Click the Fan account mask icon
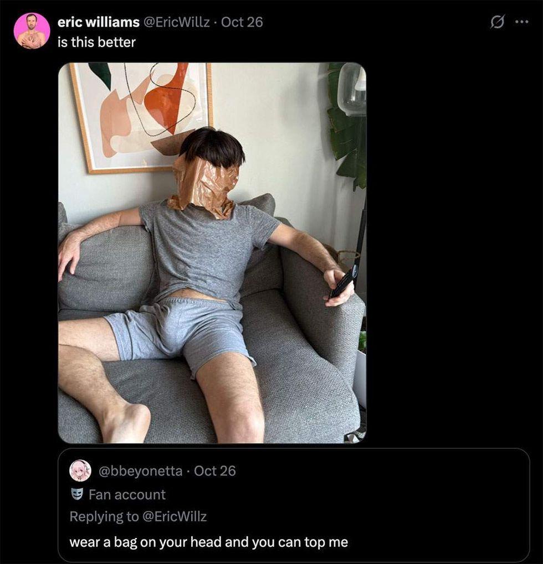This screenshot has width=543, height=564. 76,494
